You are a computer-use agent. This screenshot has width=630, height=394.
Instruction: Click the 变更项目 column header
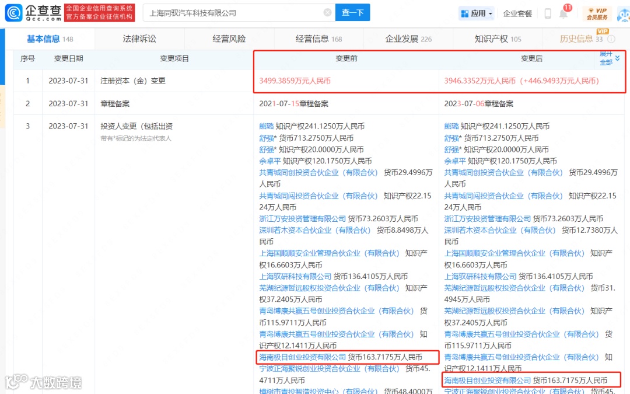tap(174, 58)
